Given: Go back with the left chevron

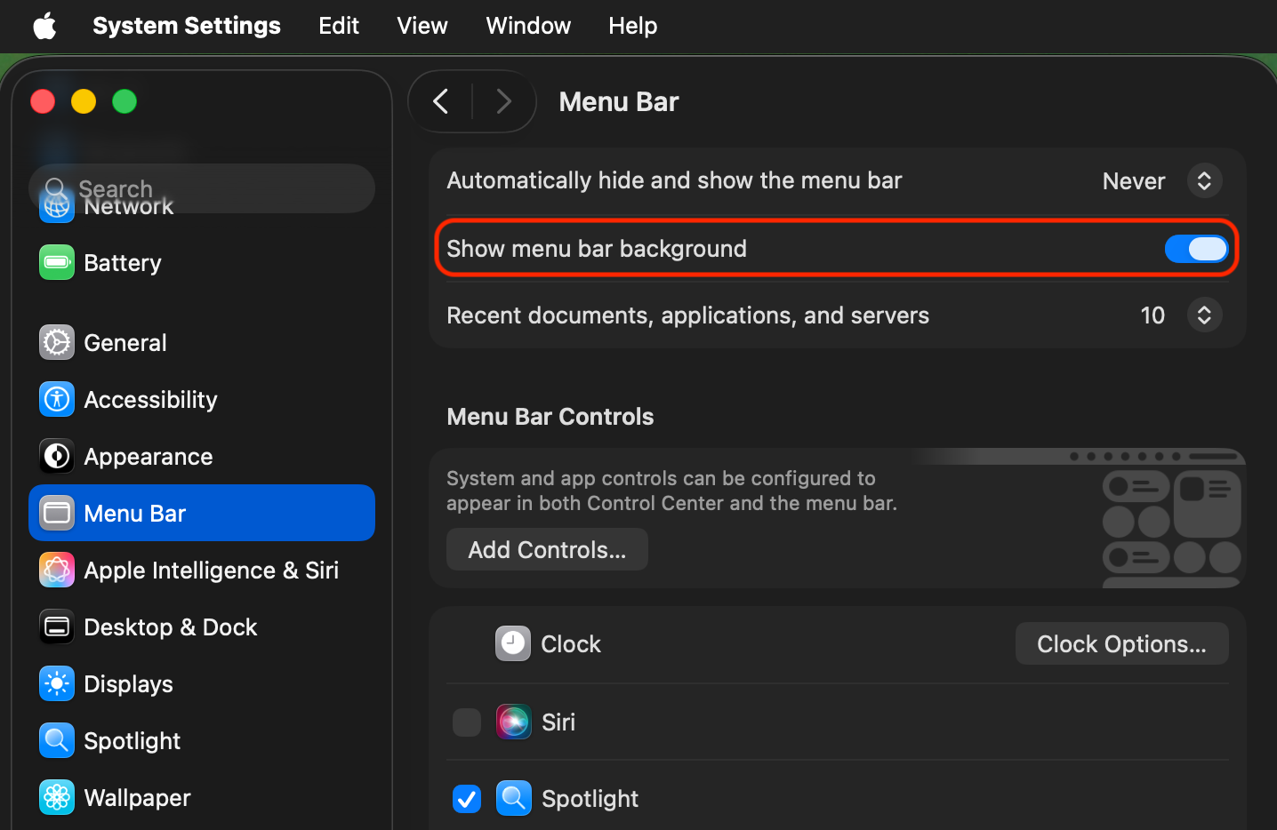Looking at the screenshot, I should pyautogui.click(x=441, y=101).
